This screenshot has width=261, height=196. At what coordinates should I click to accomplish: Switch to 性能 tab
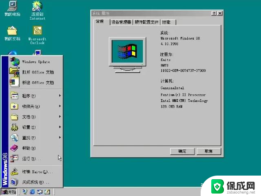click(168, 22)
